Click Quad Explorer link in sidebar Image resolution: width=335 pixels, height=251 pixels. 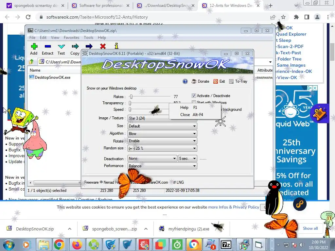tap(291, 34)
